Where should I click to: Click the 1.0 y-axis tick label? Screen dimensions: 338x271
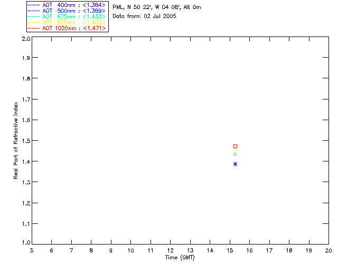[x=26, y=242]
